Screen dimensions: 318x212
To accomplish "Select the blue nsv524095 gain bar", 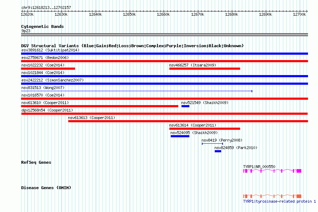I will point(180,136).
